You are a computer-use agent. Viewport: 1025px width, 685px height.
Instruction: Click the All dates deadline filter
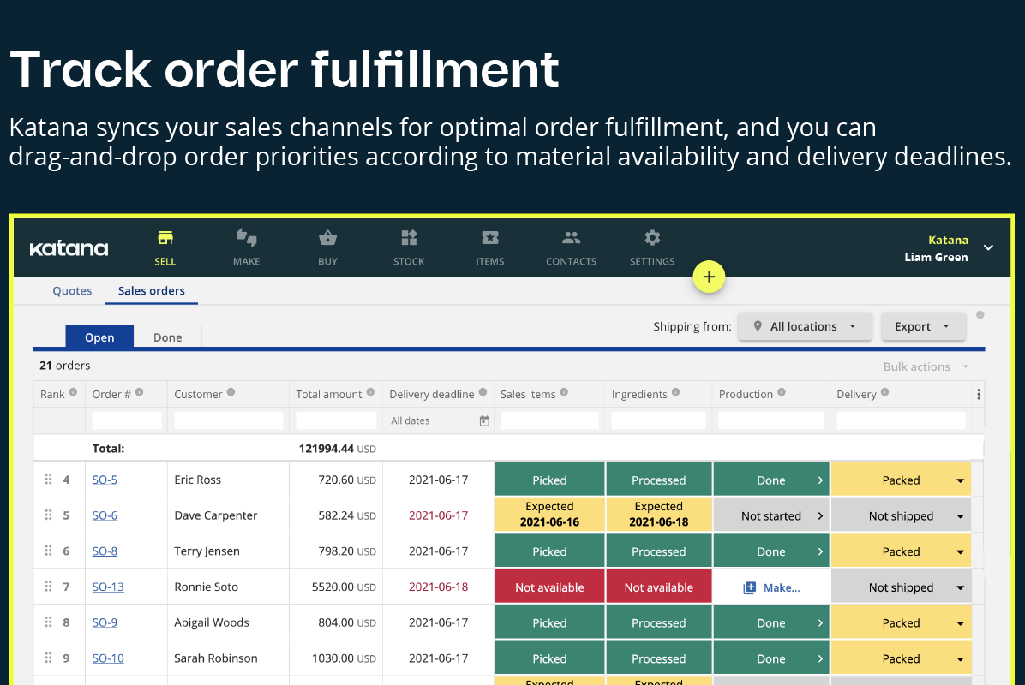[x=439, y=420]
